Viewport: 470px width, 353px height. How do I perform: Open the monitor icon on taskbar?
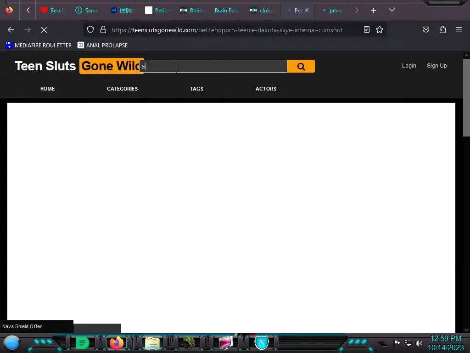[x=225, y=343]
